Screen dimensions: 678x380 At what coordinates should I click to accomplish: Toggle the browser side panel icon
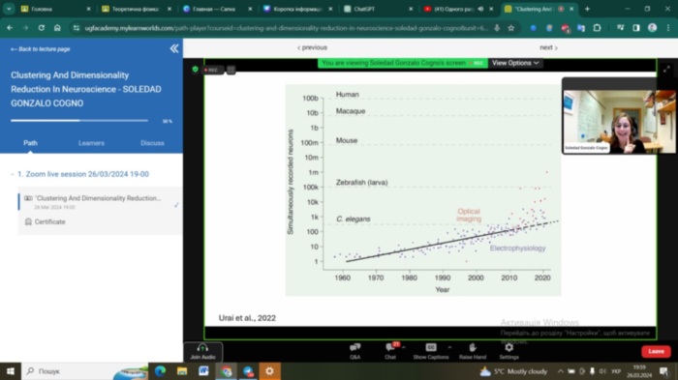[x=636, y=28]
